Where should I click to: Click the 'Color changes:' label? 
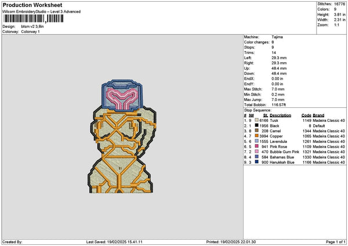click(x=256, y=42)
